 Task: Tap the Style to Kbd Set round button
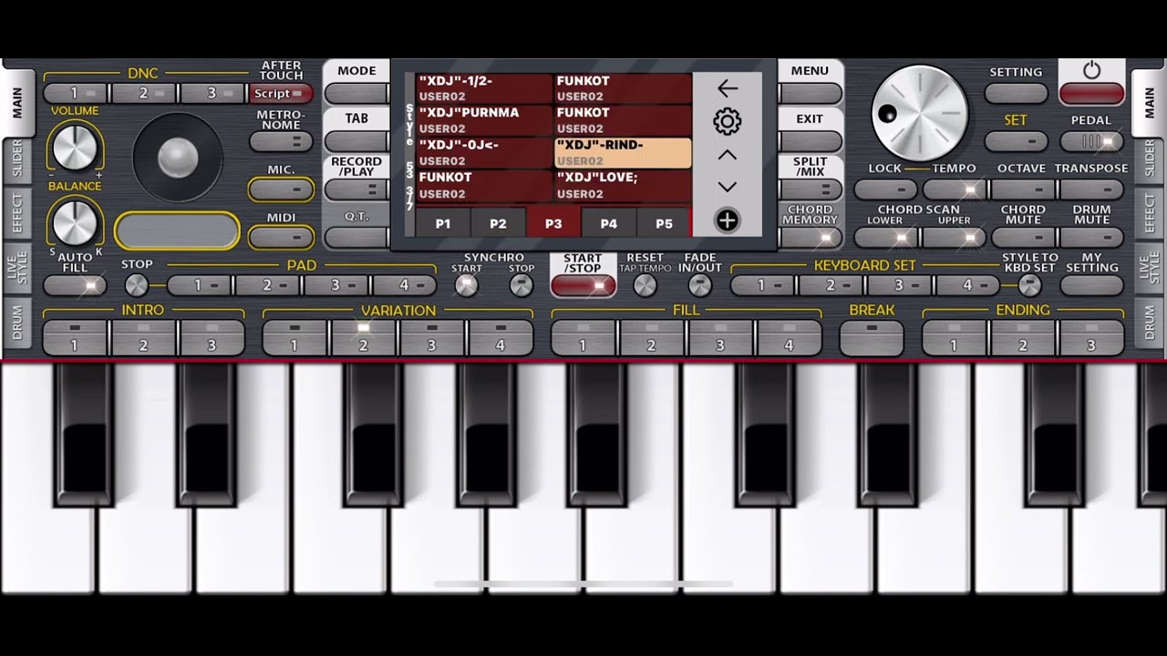pos(1029,285)
